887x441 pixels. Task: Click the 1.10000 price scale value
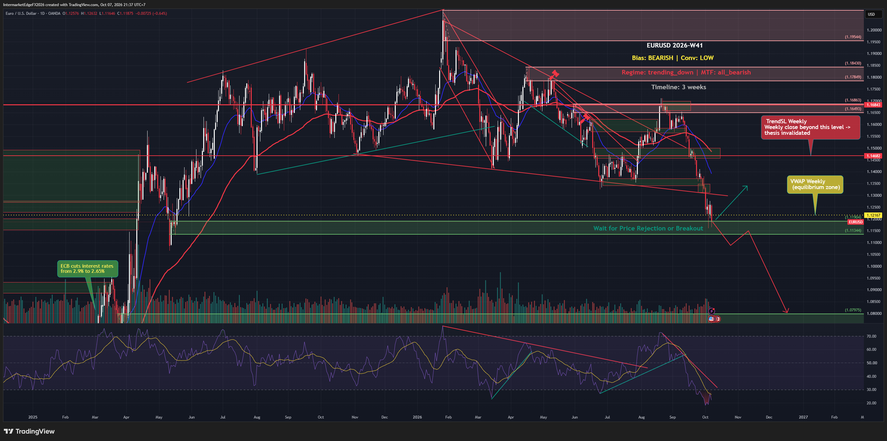[874, 266]
